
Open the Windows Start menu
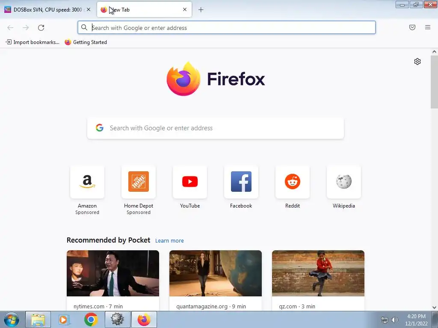tap(12, 319)
